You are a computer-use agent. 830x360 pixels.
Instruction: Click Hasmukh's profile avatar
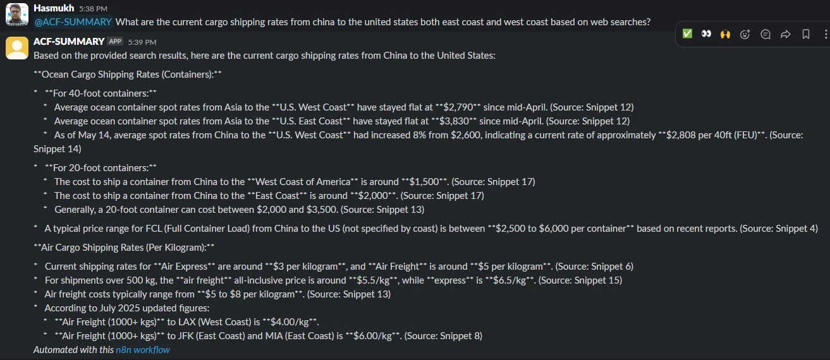(x=17, y=15)
